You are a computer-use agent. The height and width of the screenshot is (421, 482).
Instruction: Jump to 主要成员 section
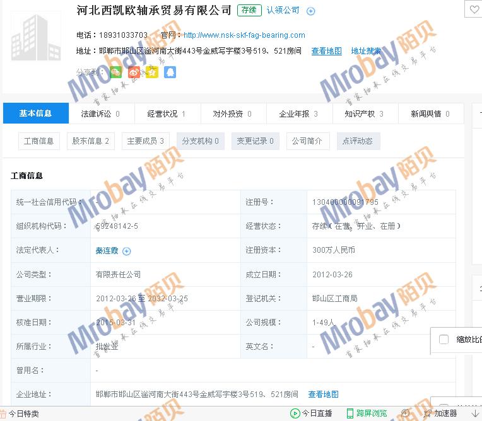point(145,141)
